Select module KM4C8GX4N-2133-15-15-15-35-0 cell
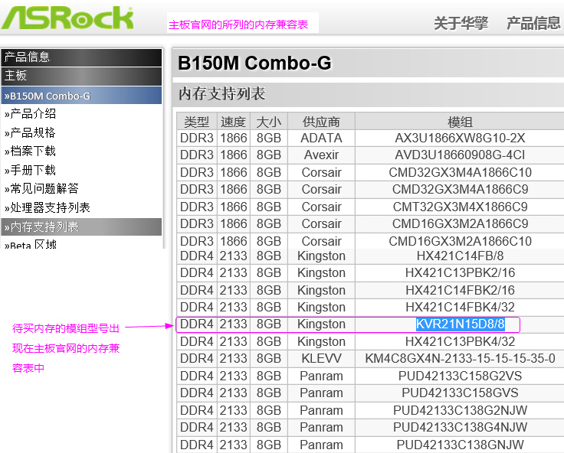Image resolution: width=564 pixels, height=453 pixels. tap(460, 359)
